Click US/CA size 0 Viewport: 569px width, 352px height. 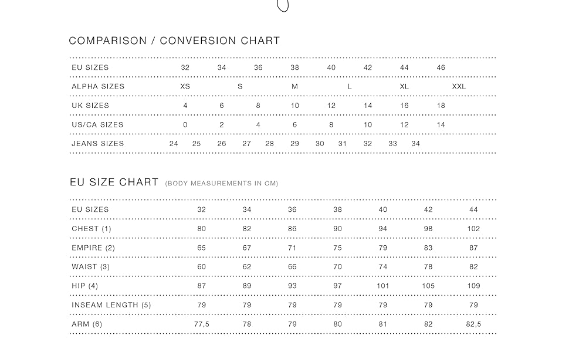coord(185,124)
